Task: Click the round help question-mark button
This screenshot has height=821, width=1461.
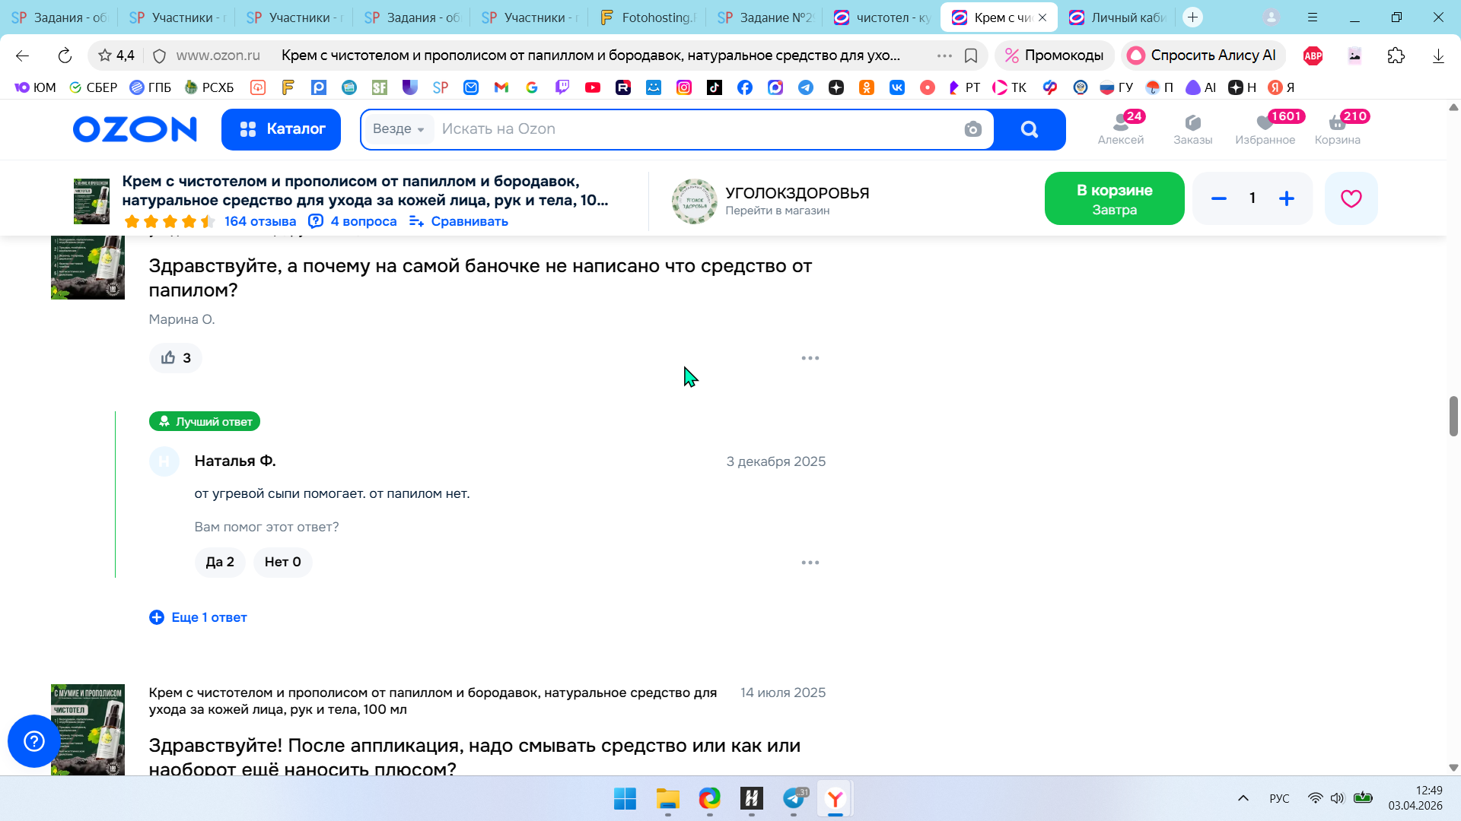Action: point(34,741)
